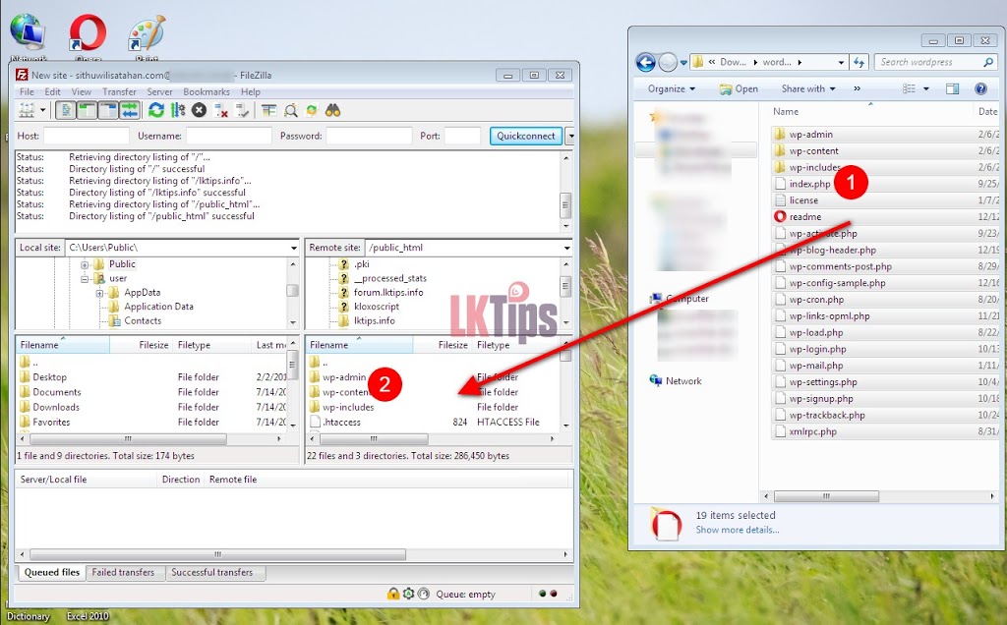Screen dimensions: 1007x625
Task: Select Downloads folder in local file list
Action: (56, 408)
